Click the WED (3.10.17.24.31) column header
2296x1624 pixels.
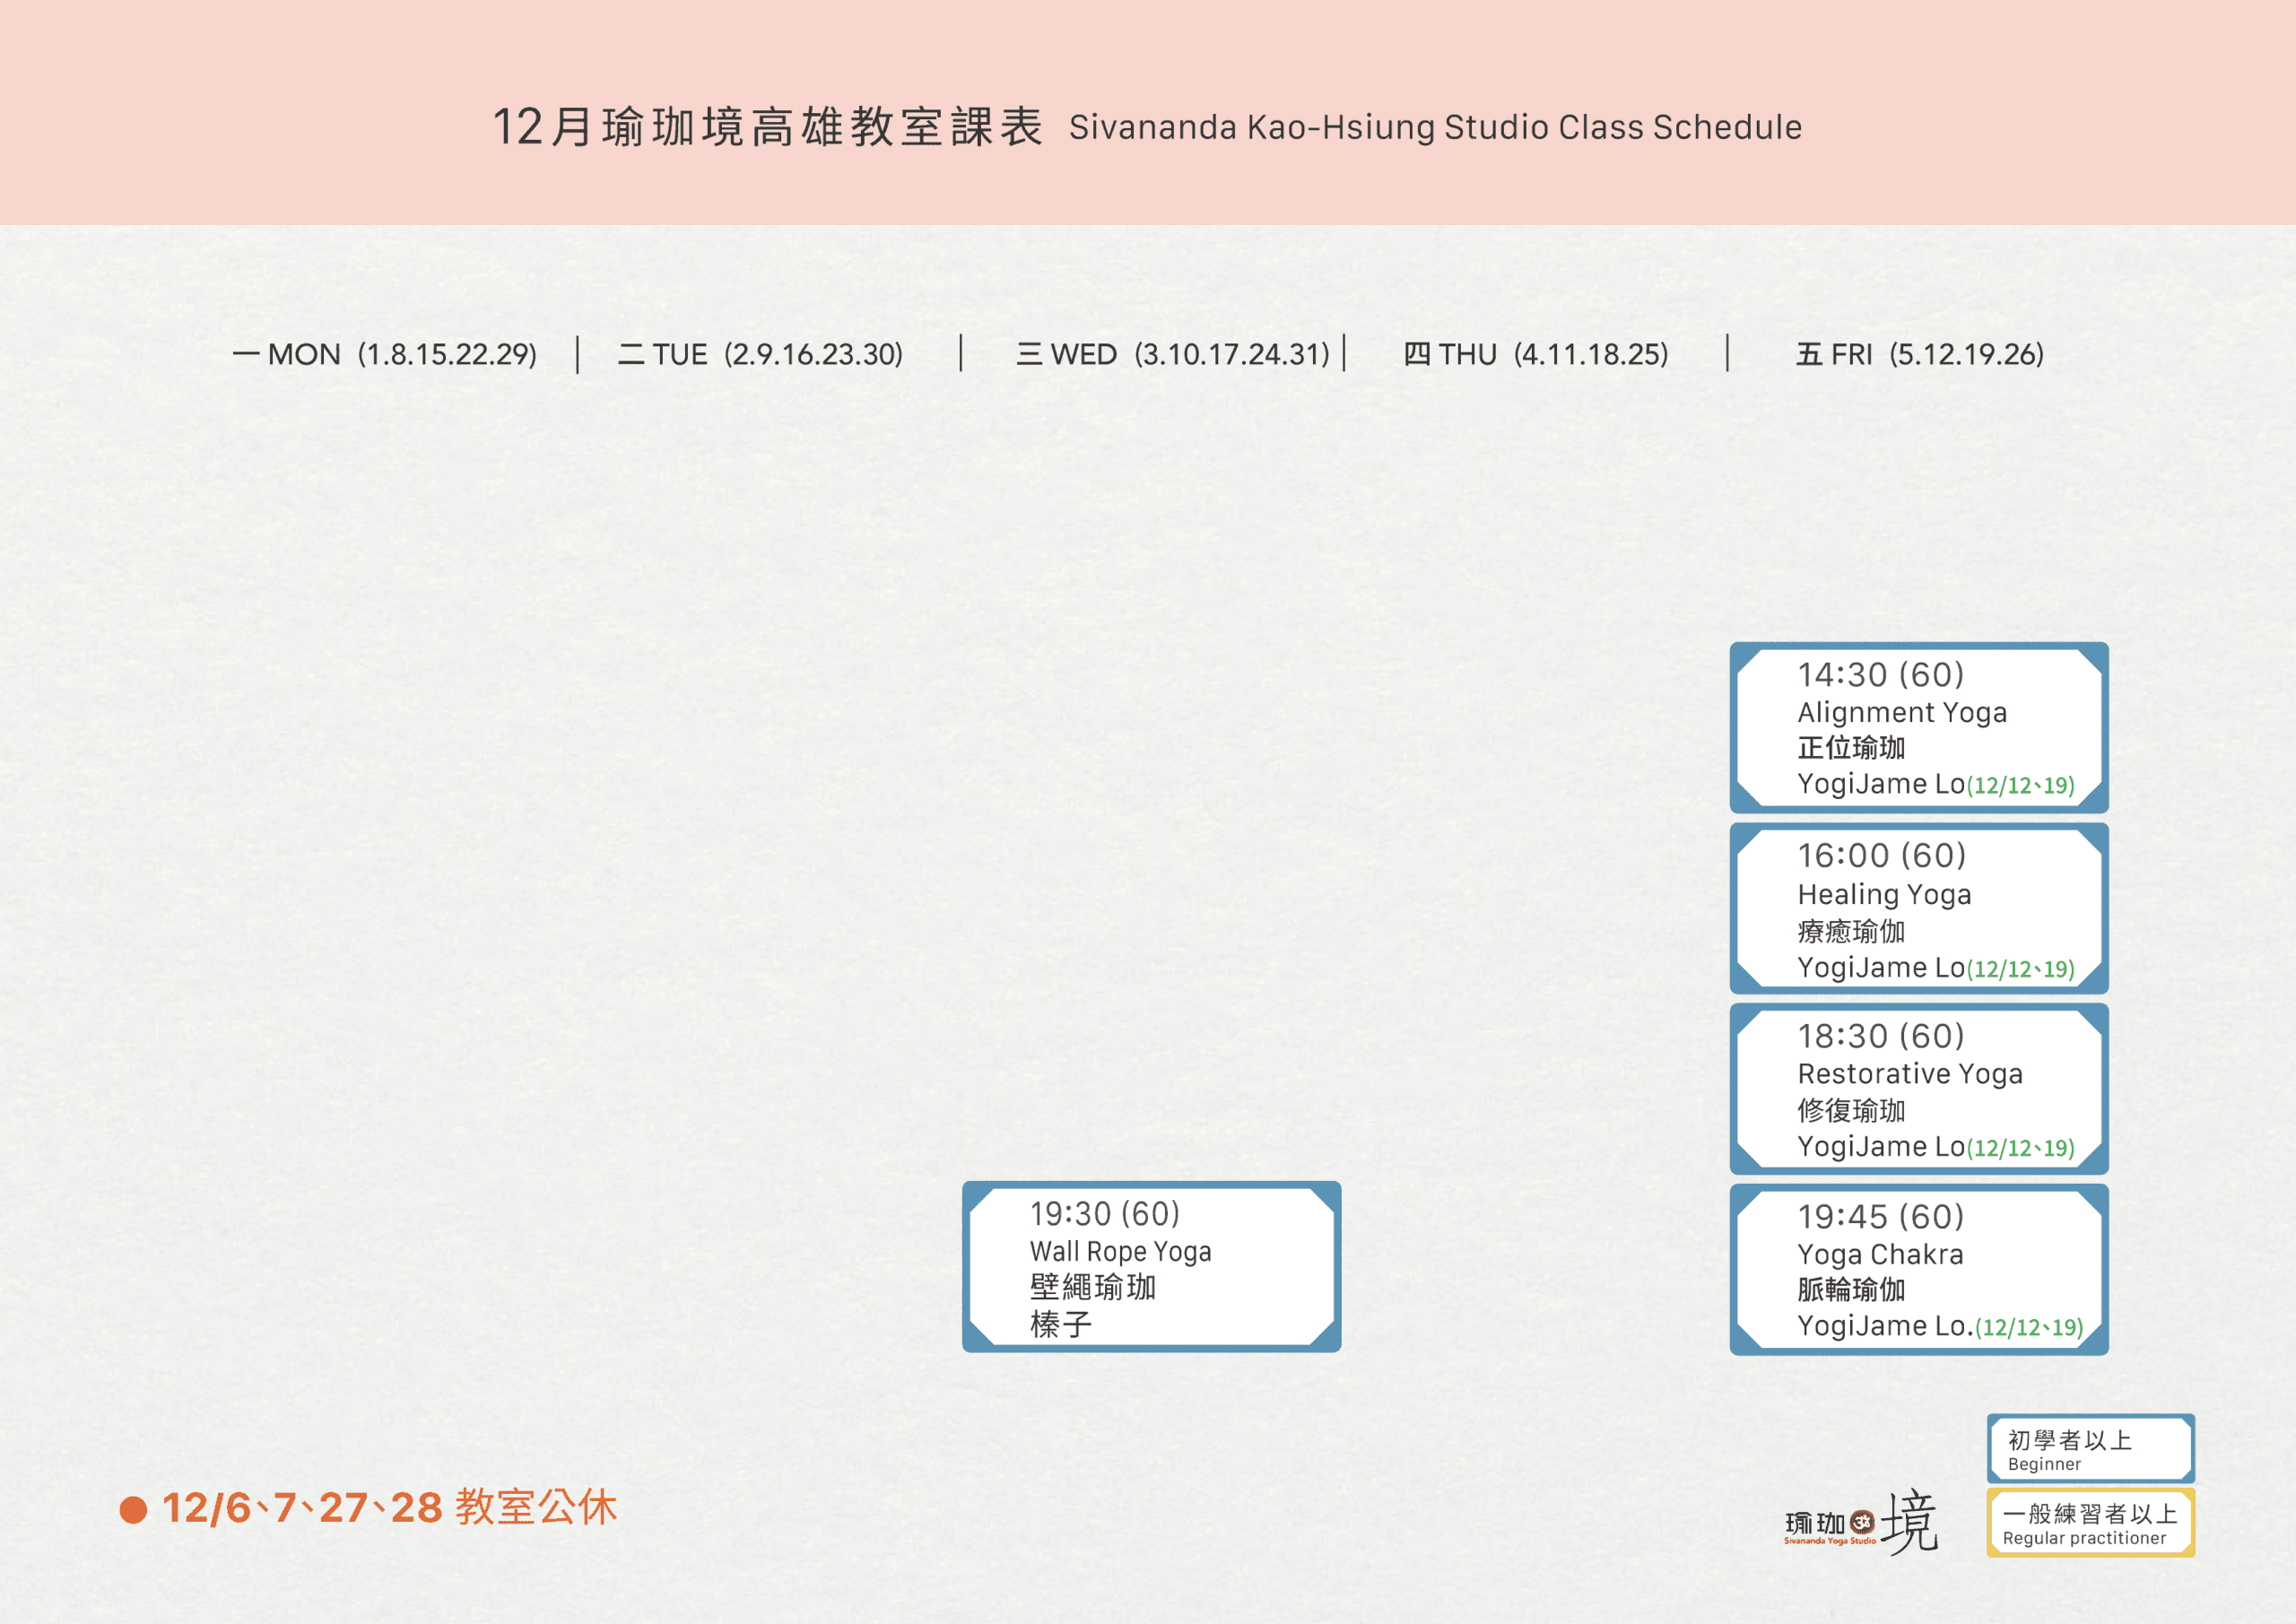[1172, 354]
